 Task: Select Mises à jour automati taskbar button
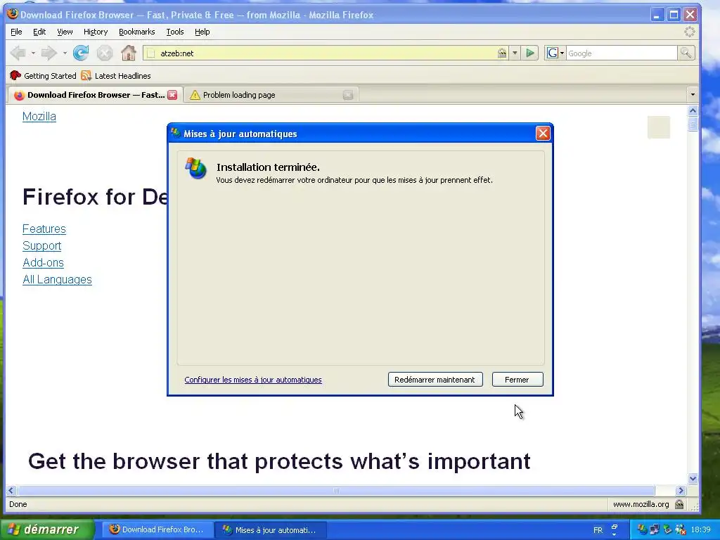pyautogui.click(x=271, y=529)
